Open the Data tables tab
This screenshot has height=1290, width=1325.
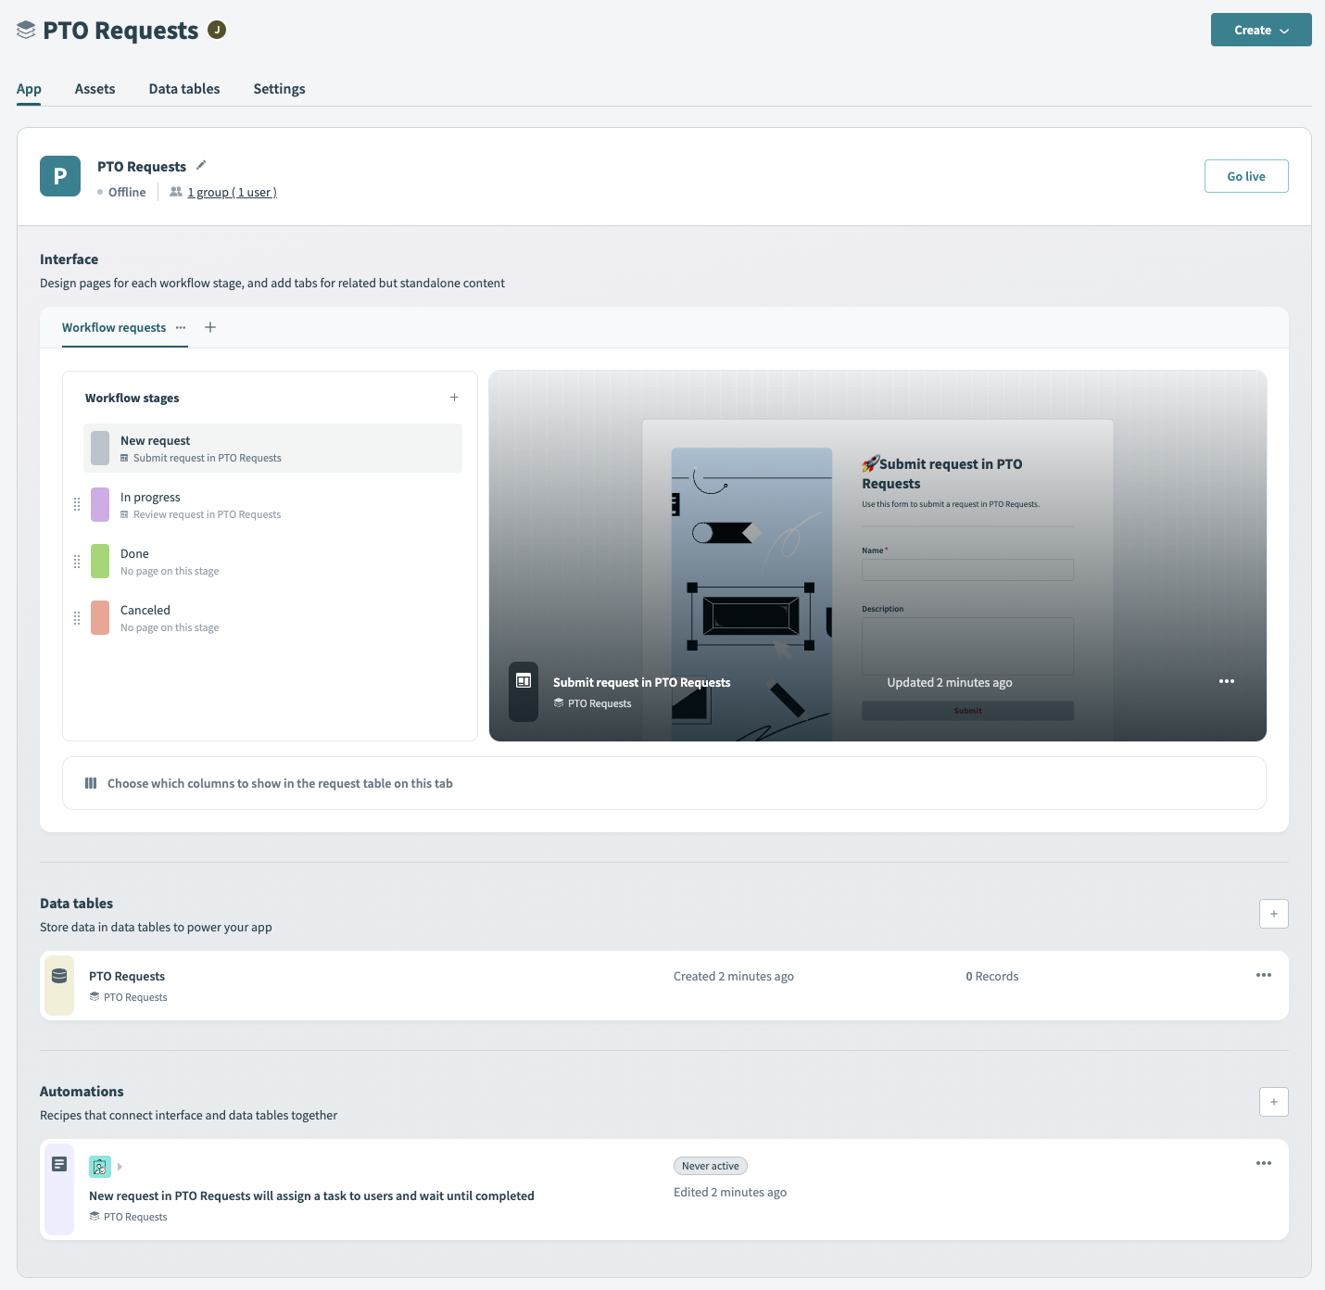(x=184, y=89)
